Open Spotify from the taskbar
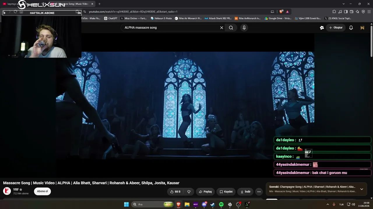This screenshot has height=209, width=373. tap(221, 204)
